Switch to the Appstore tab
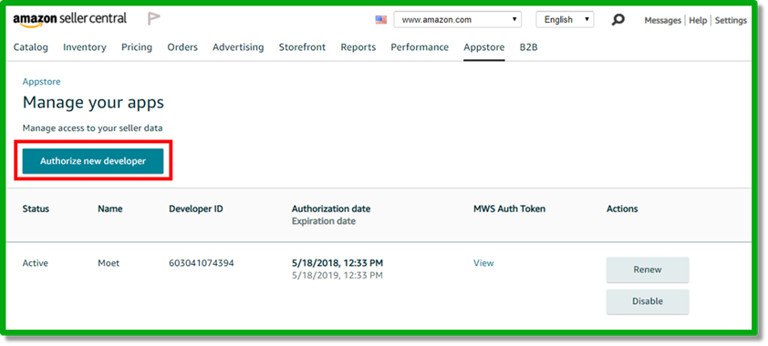 (484, 47)
